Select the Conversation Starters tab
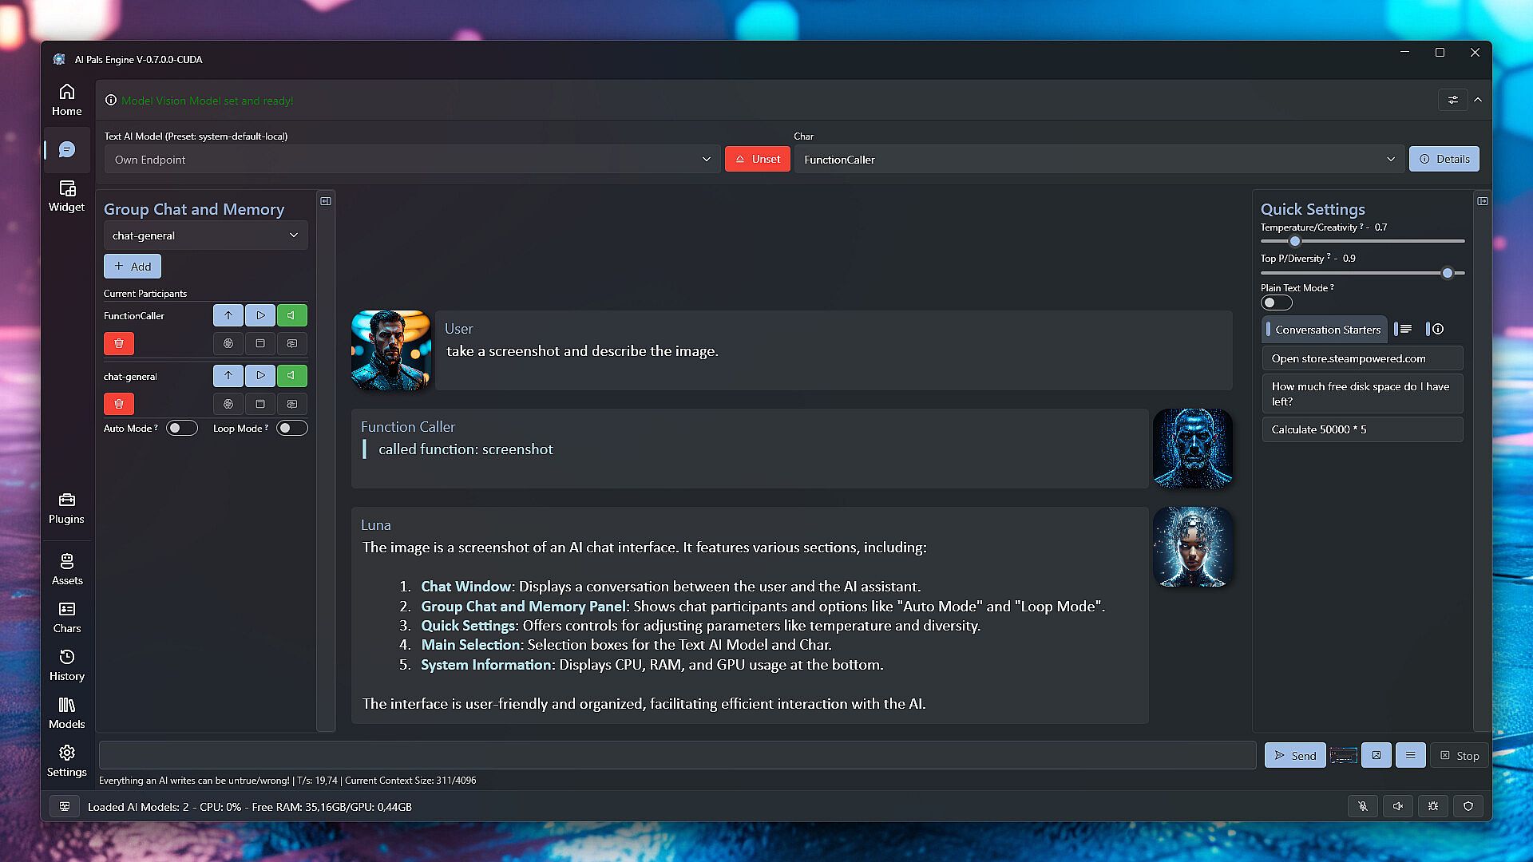1533x862 pixels. coord(1326,330)
